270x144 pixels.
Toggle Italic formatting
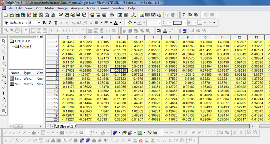tap(50, 23)
